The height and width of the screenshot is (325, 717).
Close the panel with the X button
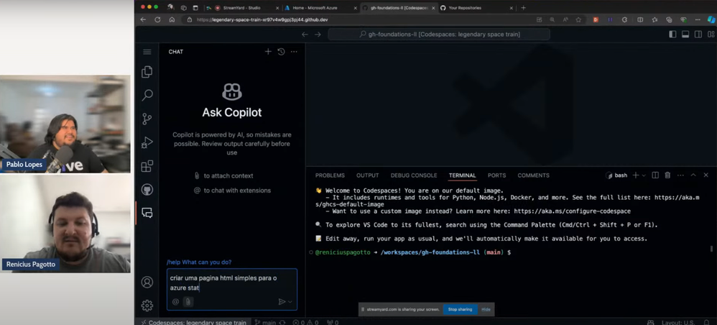point(706,175)
